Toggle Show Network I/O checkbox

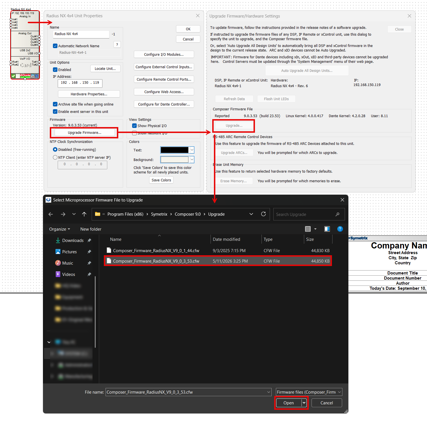click(134, 133)
